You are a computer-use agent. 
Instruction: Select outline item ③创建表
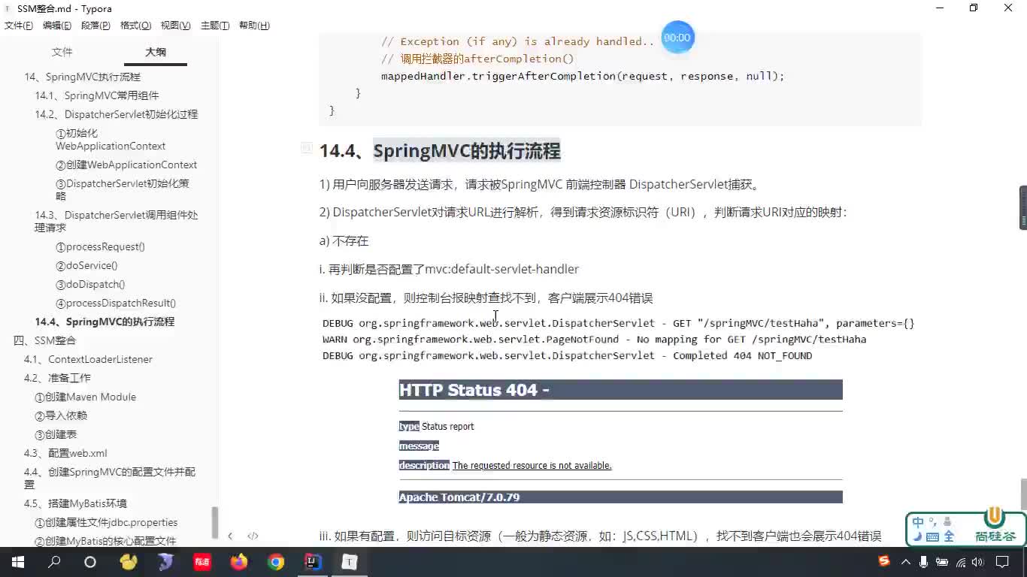(56, 434)
